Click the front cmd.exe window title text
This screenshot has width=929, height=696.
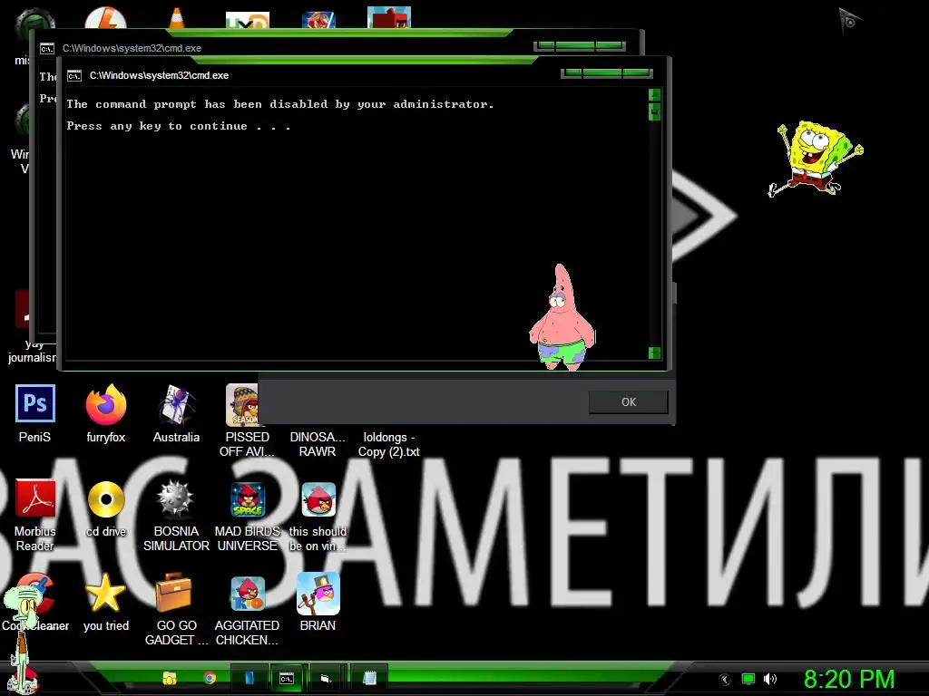coord(159,76)
